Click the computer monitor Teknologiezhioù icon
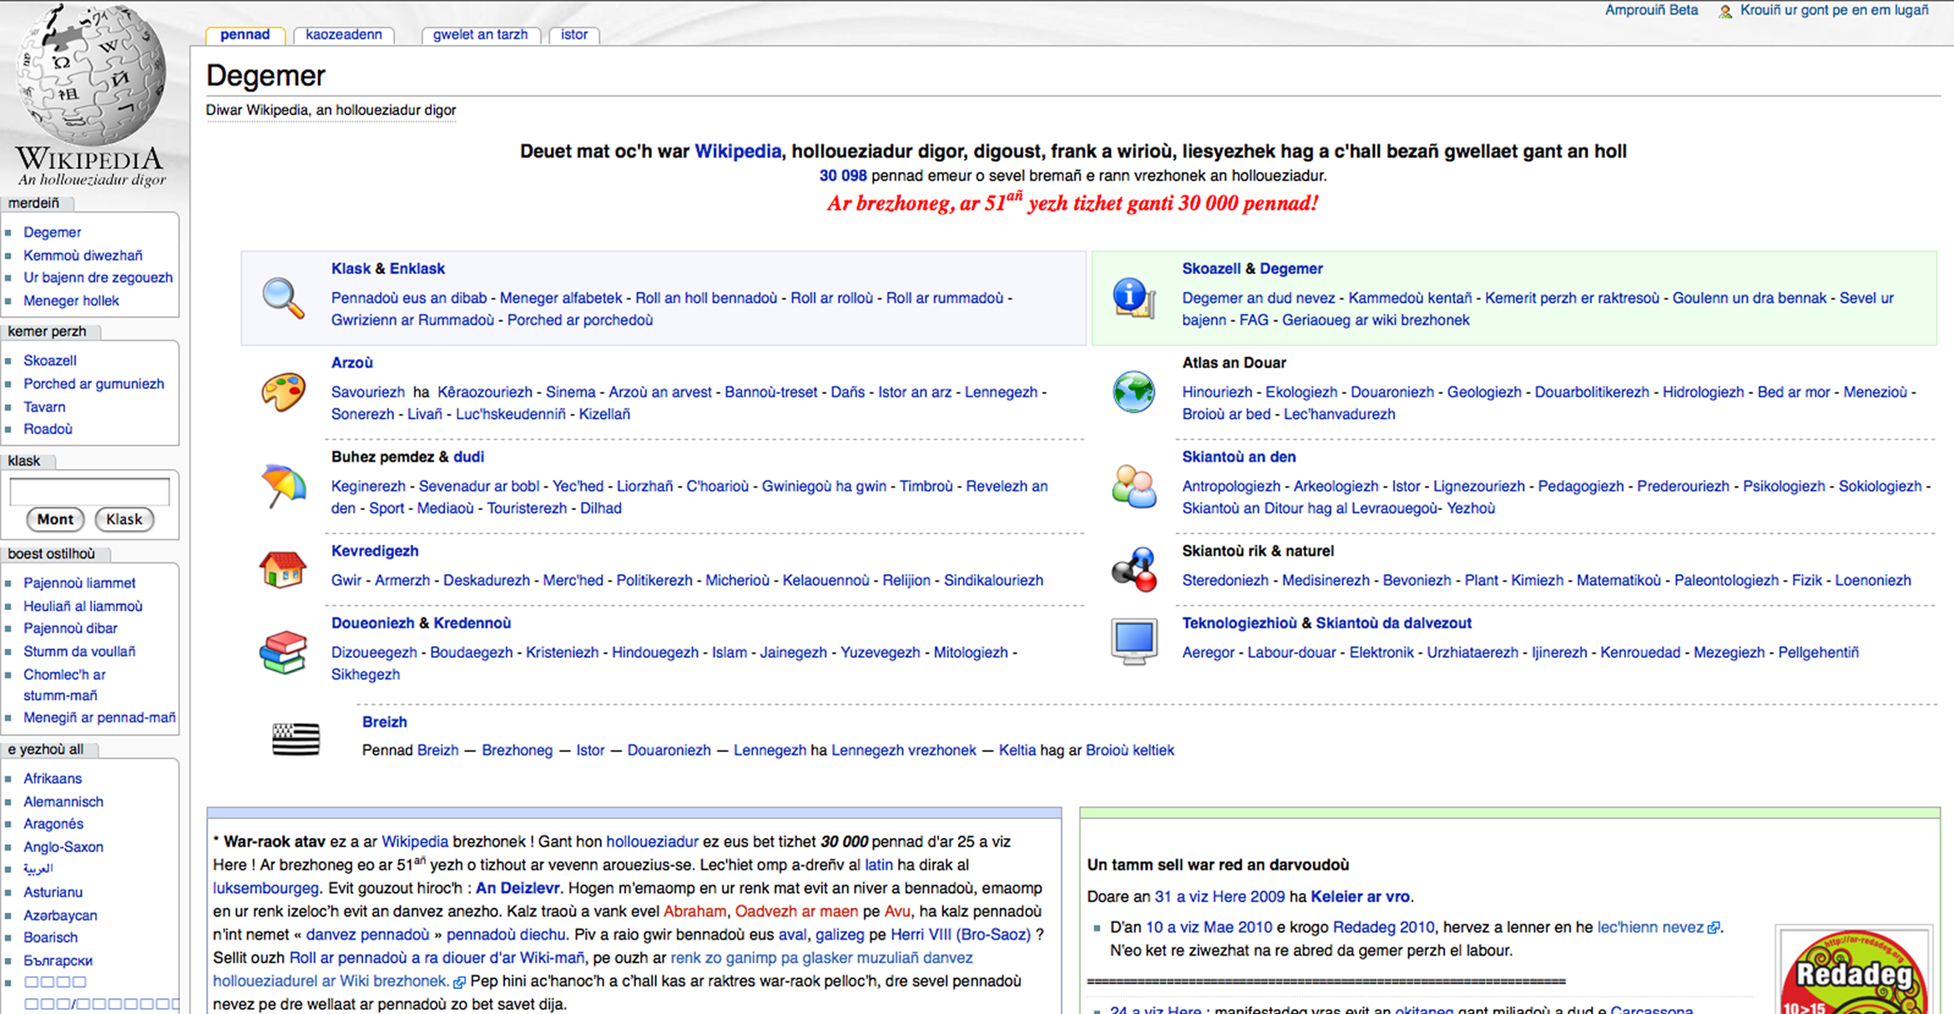 tap(1134, 641)
